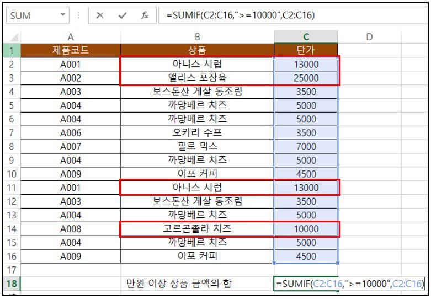Select cell B4 보스톤산 게살 통조림
The width and height of the screenshot is (431, 299).
pos(198,92)
